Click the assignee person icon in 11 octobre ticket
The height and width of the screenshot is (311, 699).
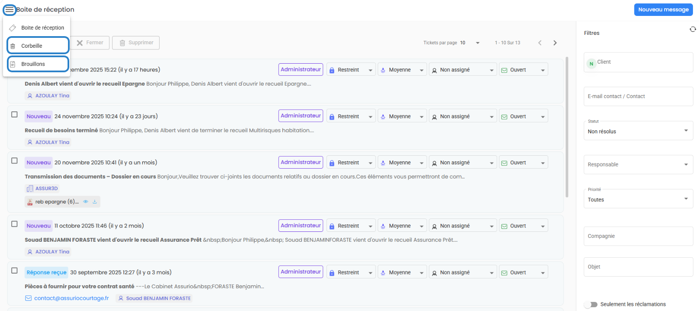click(434, 226)
